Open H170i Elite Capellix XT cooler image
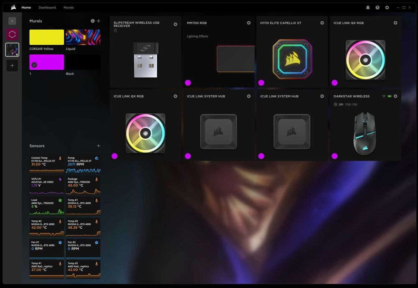418x288 pixels. [293, 59]
